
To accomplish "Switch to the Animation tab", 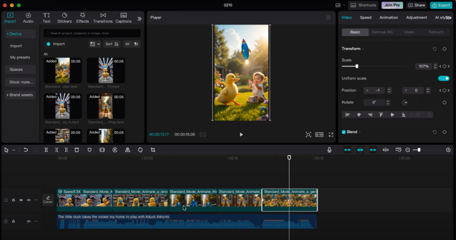I will 388,18.
